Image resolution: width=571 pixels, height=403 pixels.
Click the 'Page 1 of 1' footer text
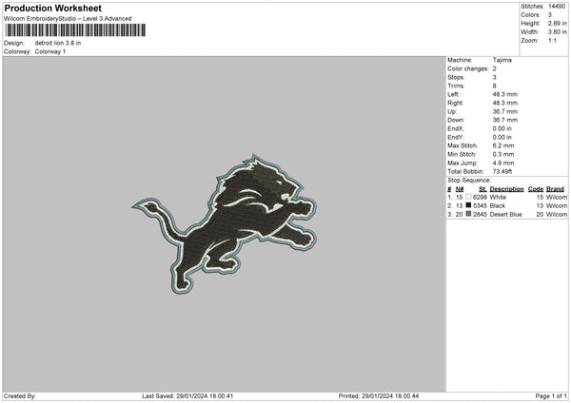551,395
